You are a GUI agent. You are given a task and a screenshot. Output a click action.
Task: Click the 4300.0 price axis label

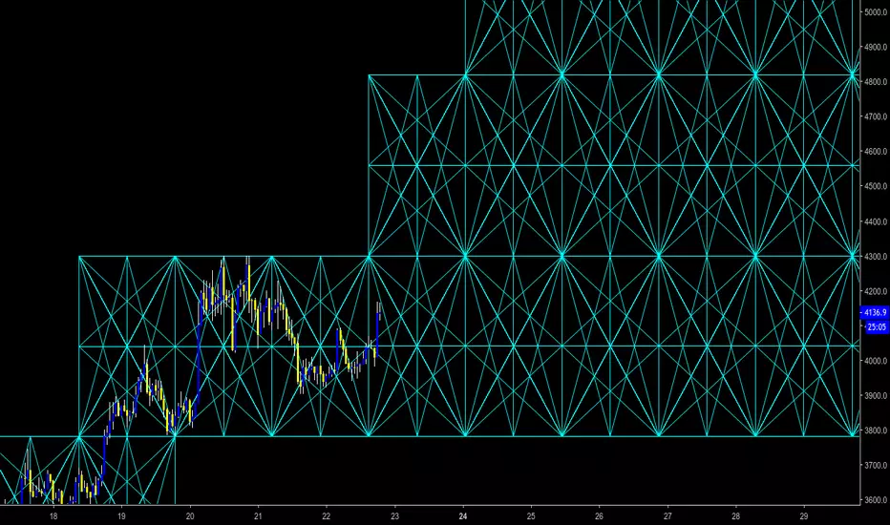pos(877,257)
